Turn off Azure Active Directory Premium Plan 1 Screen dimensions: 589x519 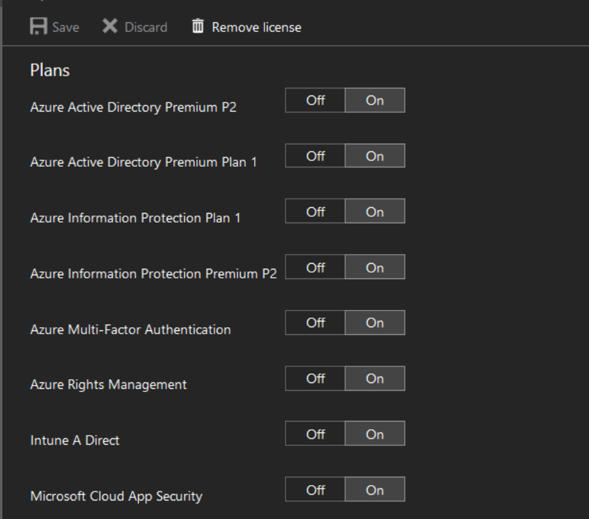315,156
